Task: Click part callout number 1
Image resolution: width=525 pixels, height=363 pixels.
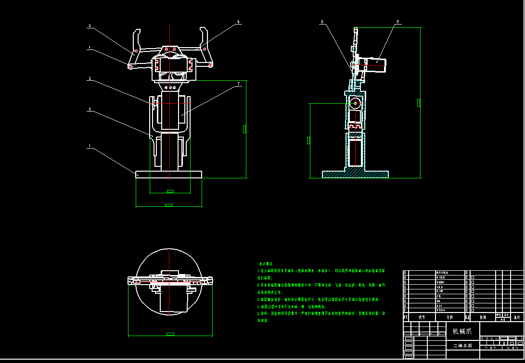Action: (90, 146)
